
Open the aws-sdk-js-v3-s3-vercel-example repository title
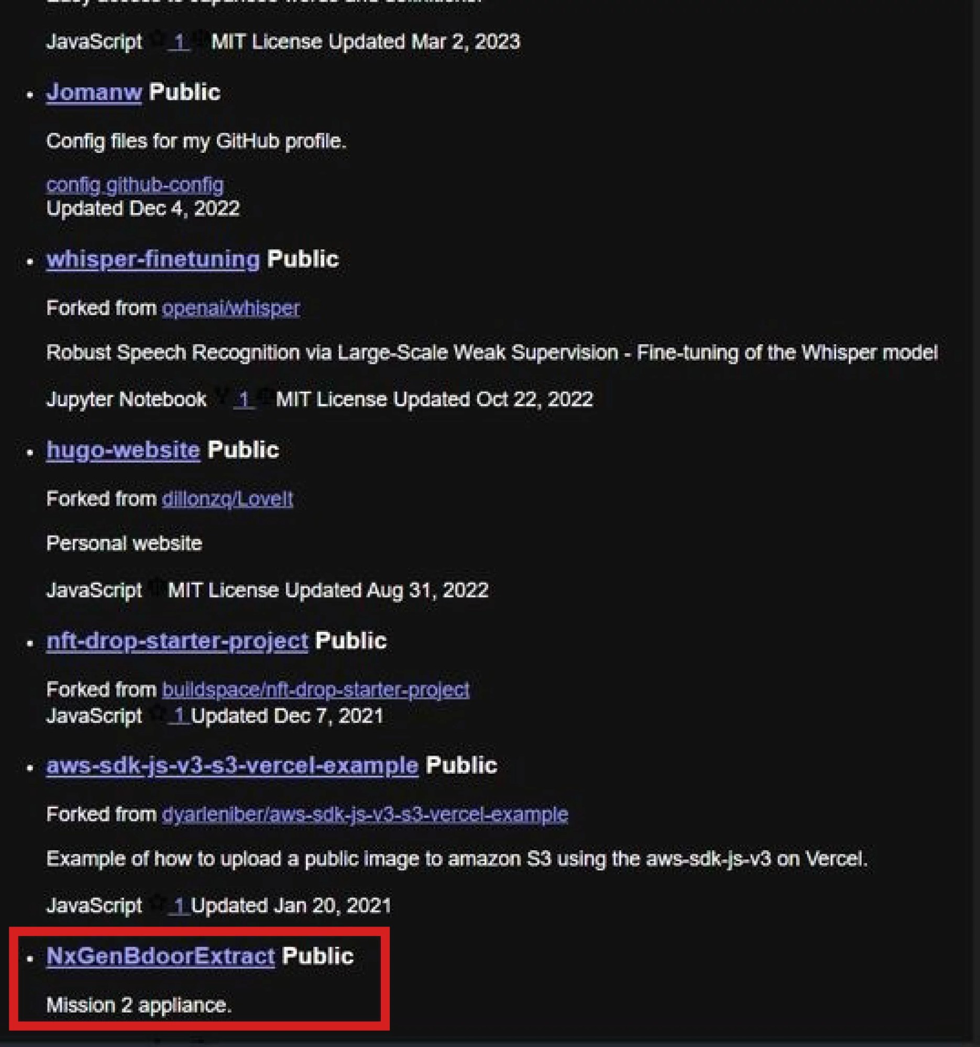coord(233,765)
